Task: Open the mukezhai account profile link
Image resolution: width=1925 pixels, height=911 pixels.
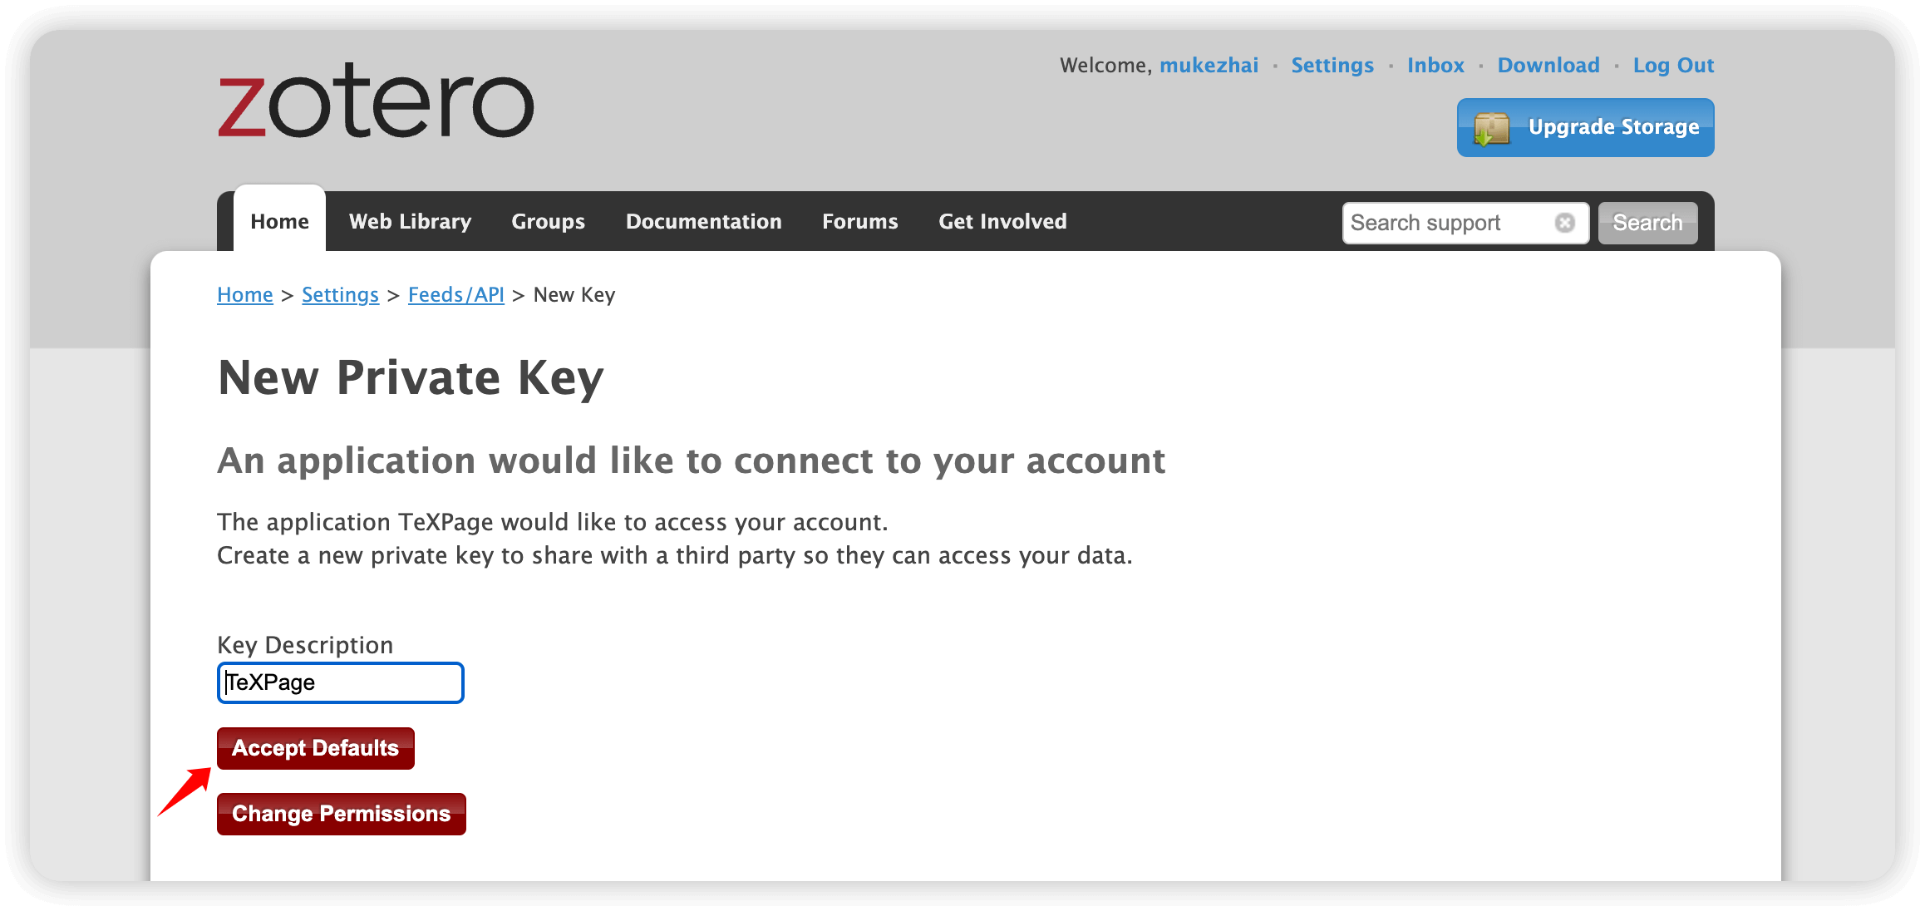Action: [1208, 65]
